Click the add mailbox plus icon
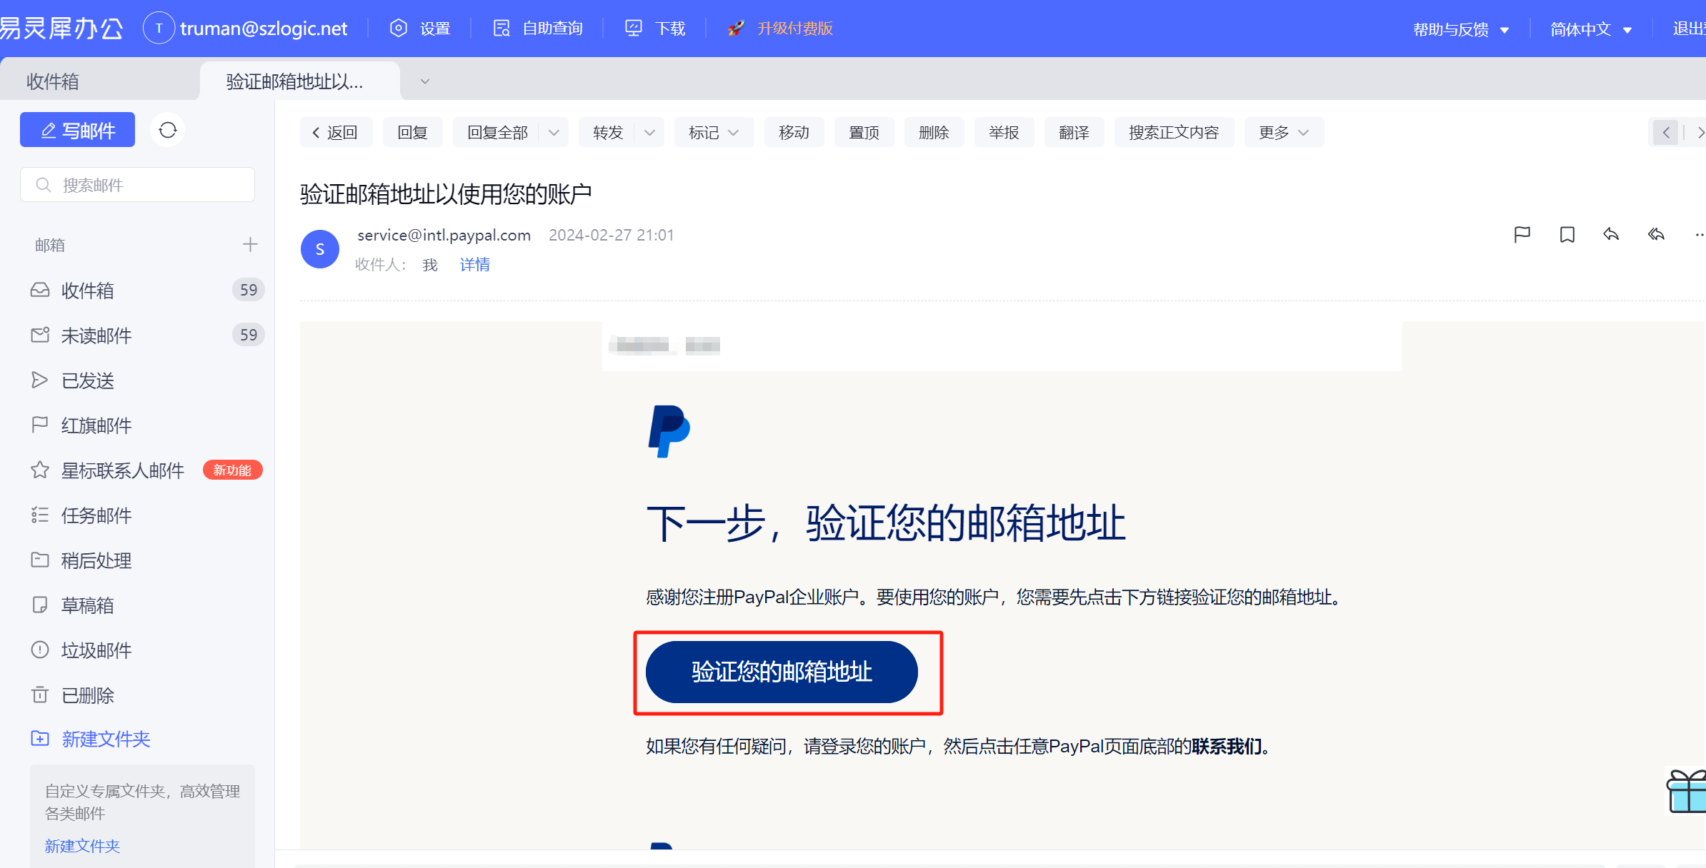Screen dimensions: 1706x868 [249, 244]
